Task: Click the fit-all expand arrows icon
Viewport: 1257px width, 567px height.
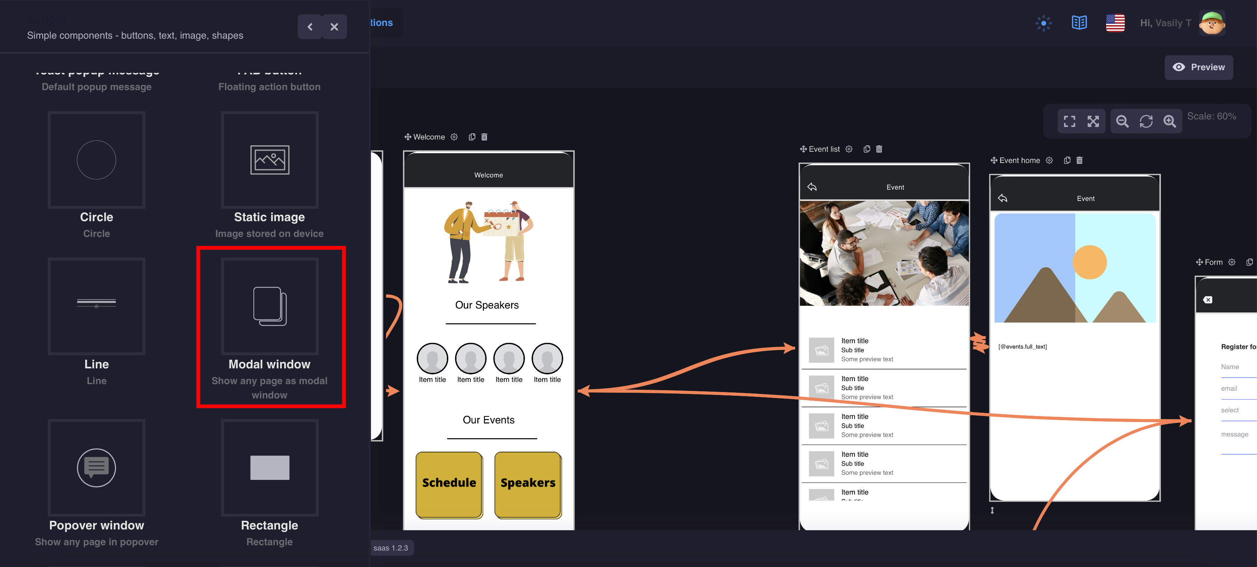Action: (x=1093, y=122)
